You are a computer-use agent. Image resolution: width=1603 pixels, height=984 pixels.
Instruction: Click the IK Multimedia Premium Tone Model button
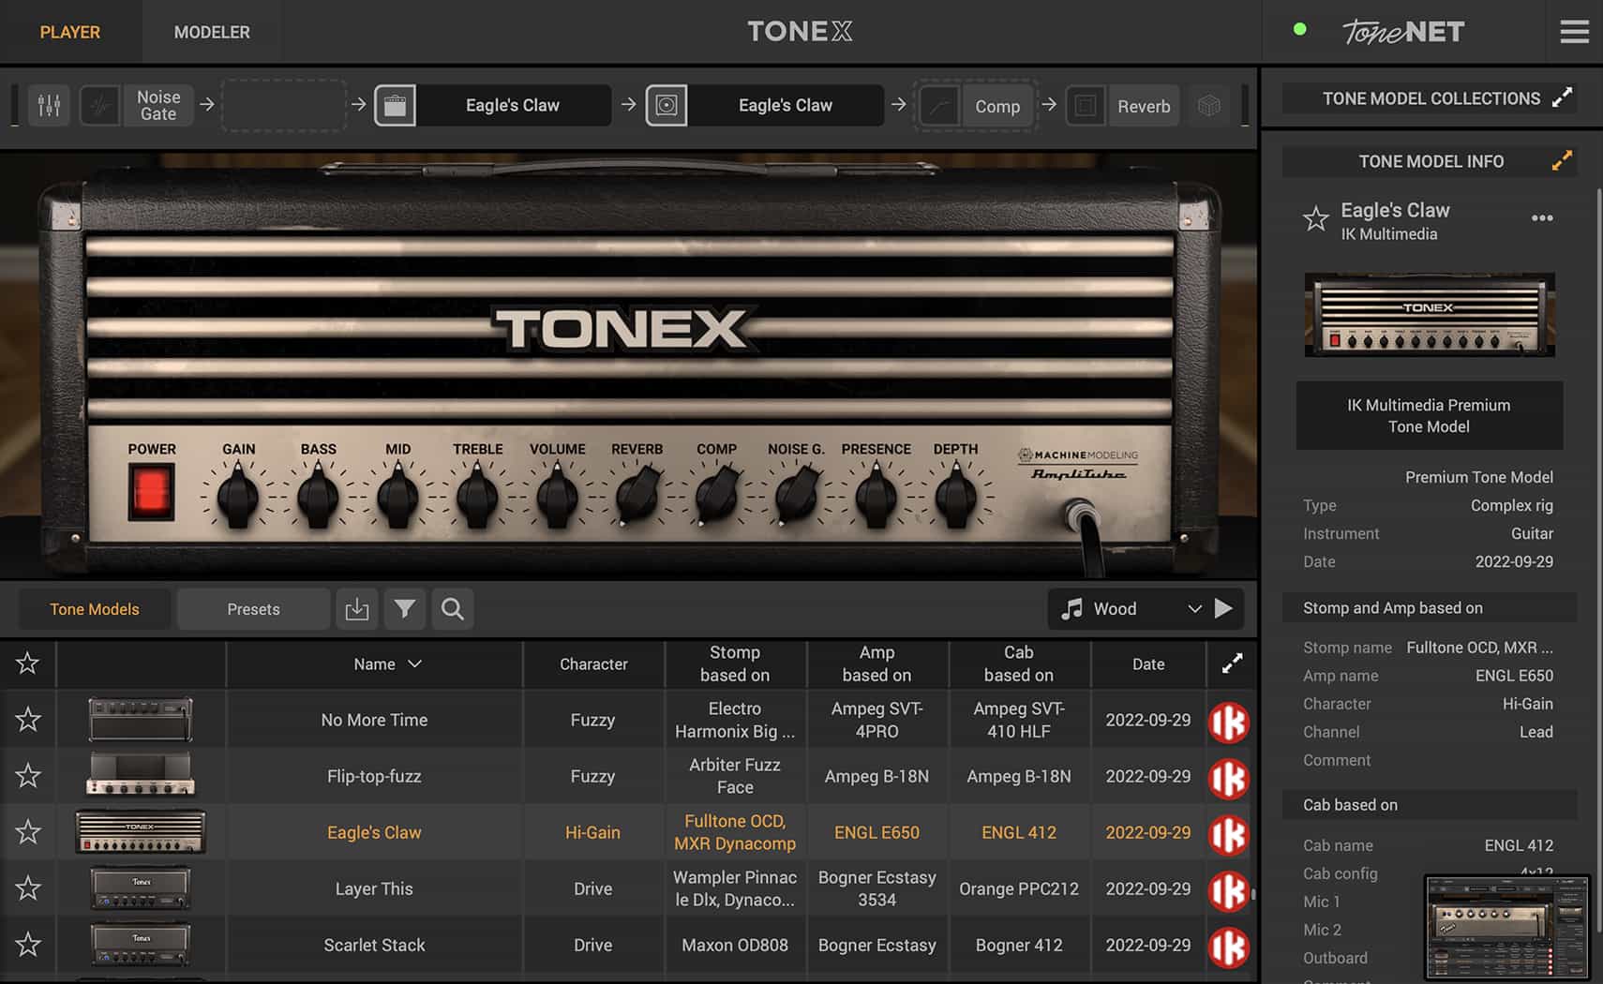pos(1429,415)
